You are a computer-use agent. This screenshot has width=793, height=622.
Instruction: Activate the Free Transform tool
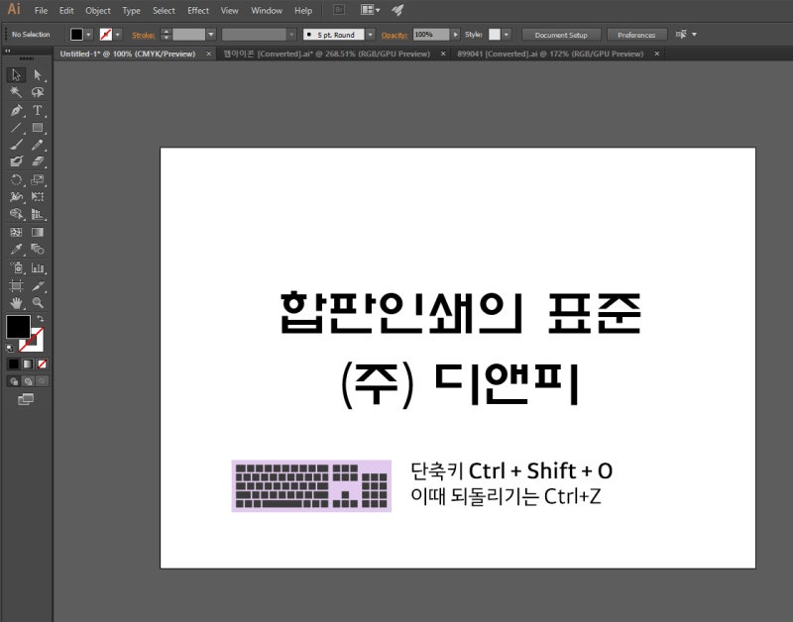pyautogui.click(x=38, y=197)
